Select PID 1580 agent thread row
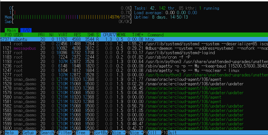 tap(134, 97)
